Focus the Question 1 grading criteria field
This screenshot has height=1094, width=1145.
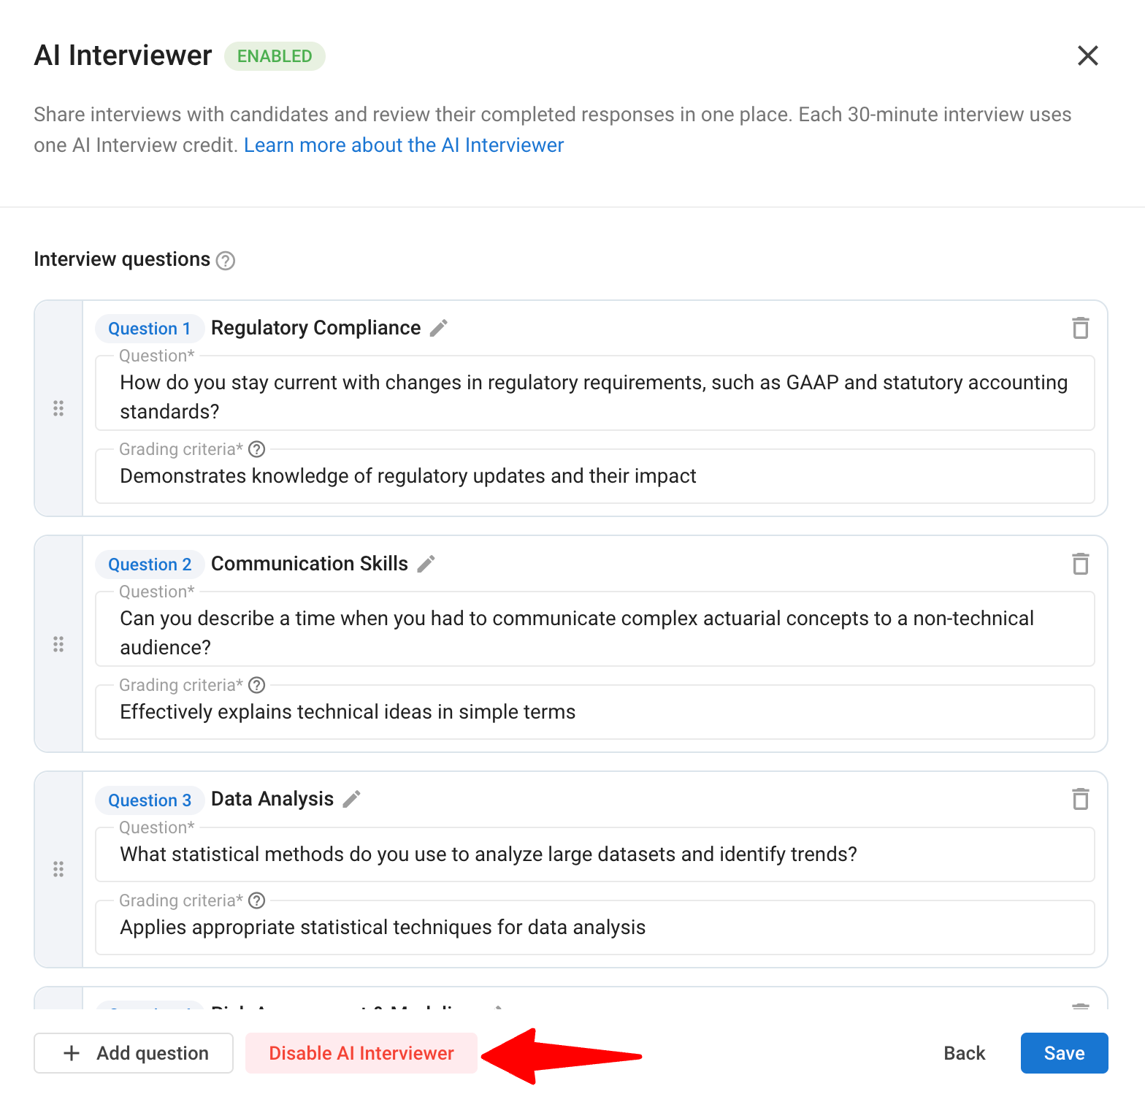(x=595, y=476)
